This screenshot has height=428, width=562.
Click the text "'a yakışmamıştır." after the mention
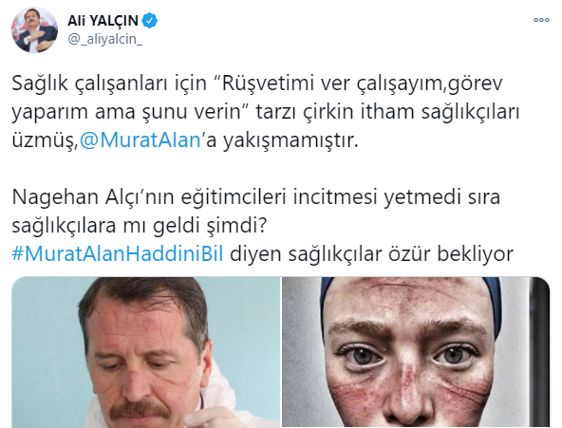pyautogui.click(x=279, y=140)
